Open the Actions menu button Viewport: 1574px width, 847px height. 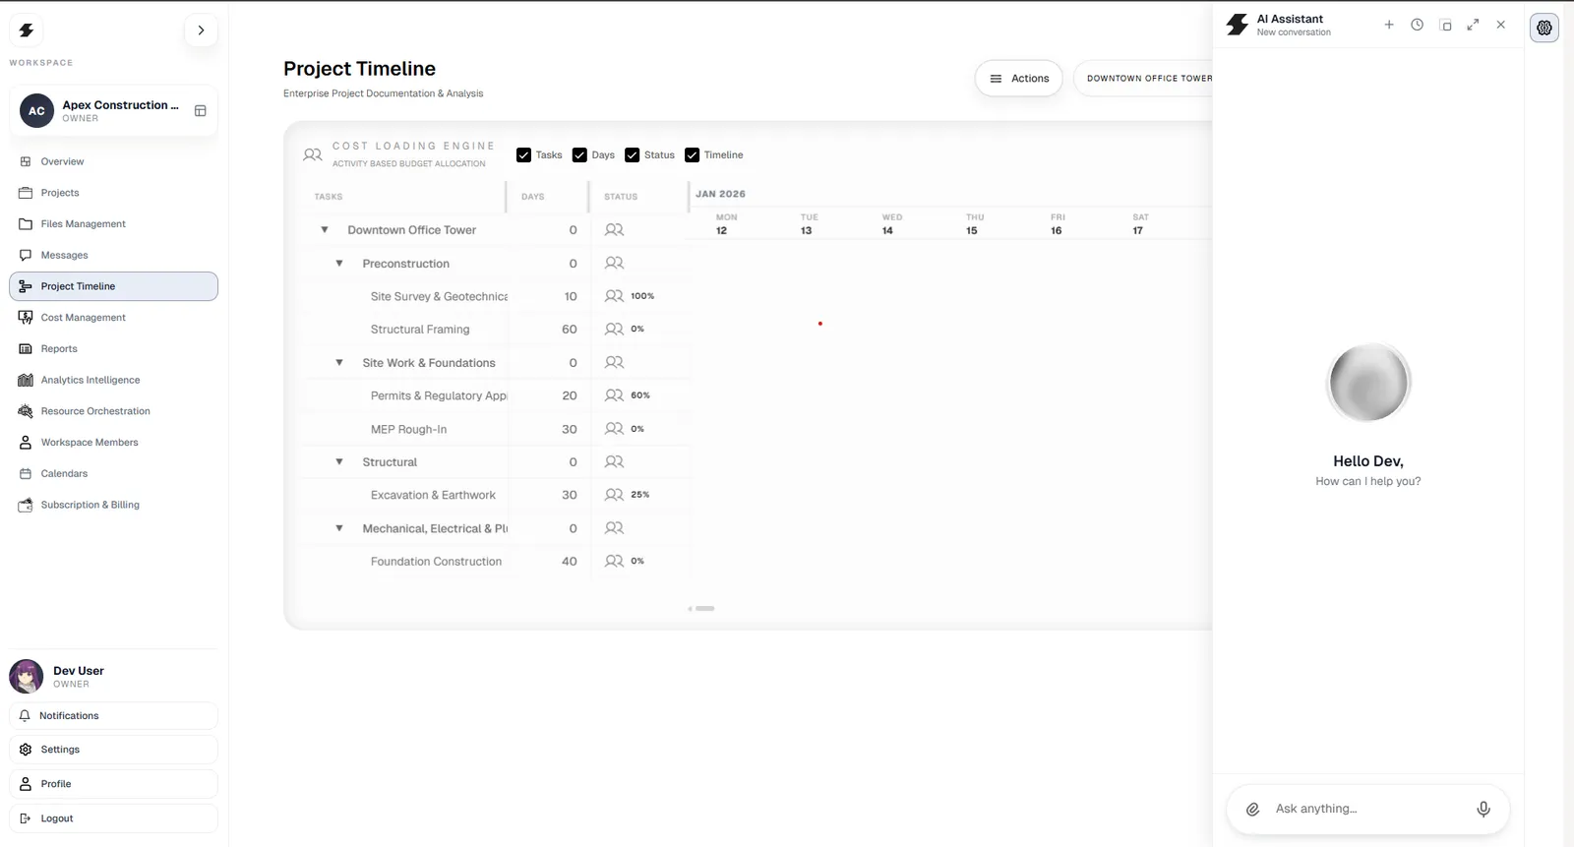(x=1018, y=79)
